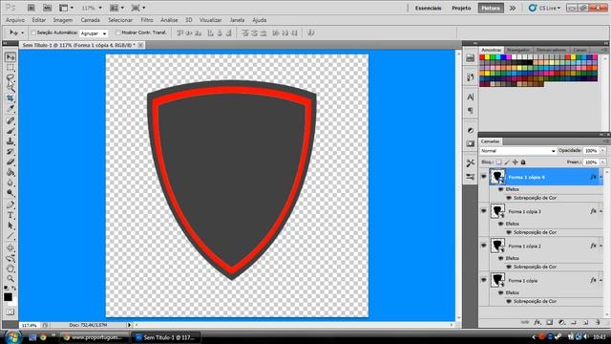Select the Paint Bucket tool
Screen dimensions: 611x344
click(11, 172)
